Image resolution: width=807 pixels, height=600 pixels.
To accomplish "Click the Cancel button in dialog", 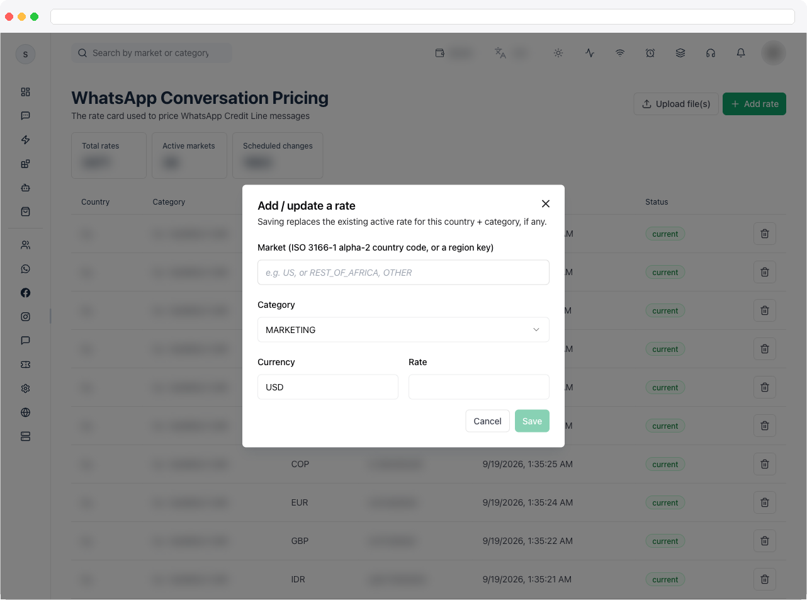I will (487, 421).
